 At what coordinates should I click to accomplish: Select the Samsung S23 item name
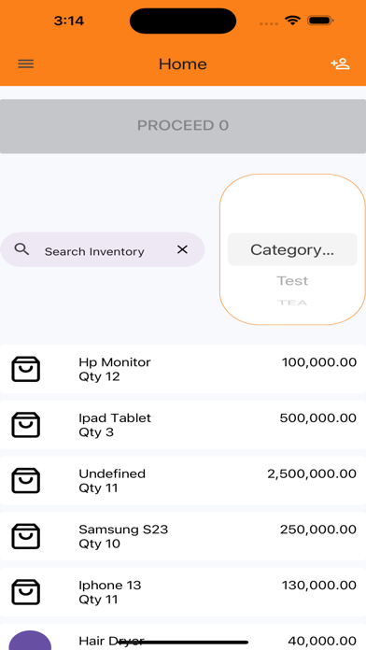123,530
